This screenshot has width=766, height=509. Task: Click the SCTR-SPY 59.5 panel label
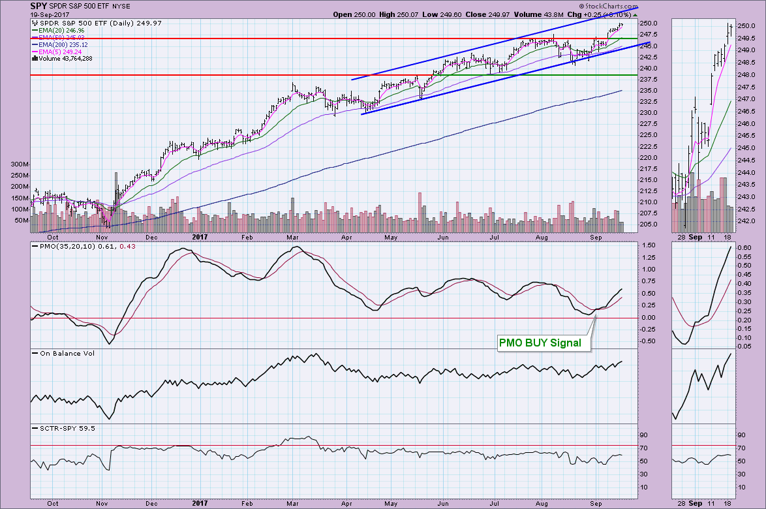[x=67, y=428]
